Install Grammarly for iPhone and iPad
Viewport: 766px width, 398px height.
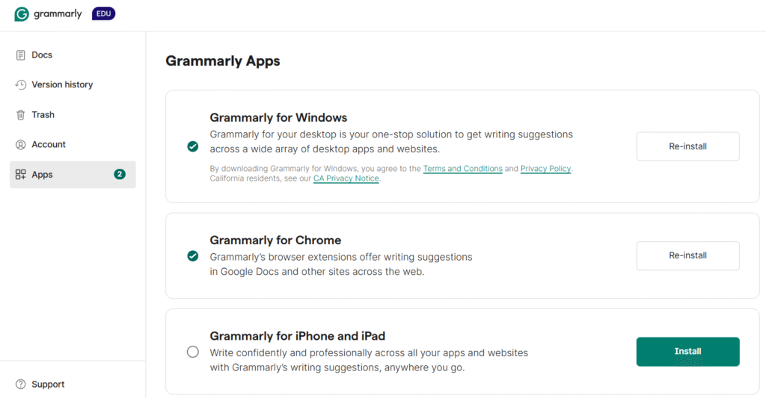click(x=687, y=352)
